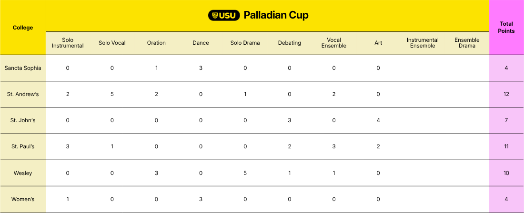Select the College column header

(x=23, y=28)
